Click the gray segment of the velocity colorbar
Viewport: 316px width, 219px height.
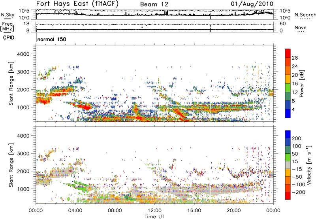[288, 165]
